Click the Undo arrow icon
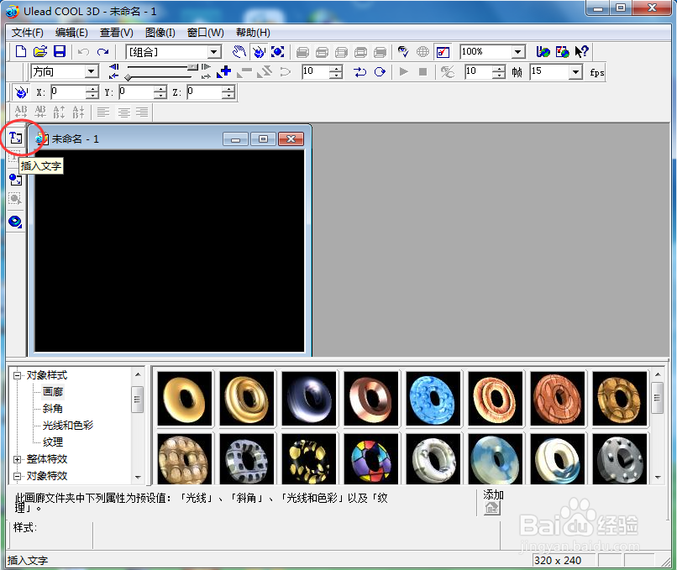 pyautogui.click(x=83, y=52)
